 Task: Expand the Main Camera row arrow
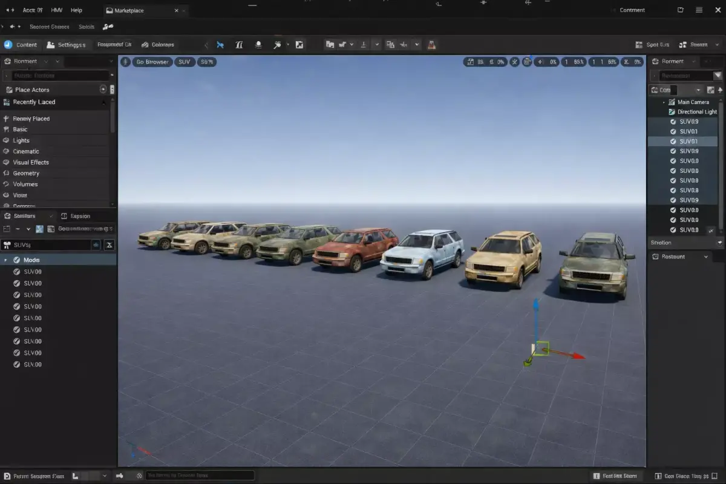pos(664,102)
